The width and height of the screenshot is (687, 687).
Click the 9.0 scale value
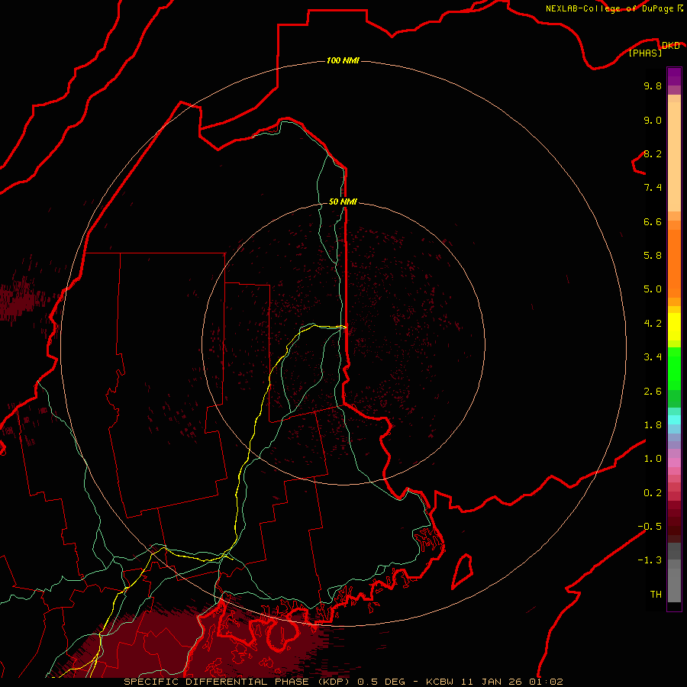653,120
